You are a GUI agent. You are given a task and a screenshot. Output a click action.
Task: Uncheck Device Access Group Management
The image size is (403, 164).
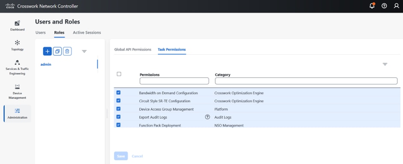tap(118, 109)
